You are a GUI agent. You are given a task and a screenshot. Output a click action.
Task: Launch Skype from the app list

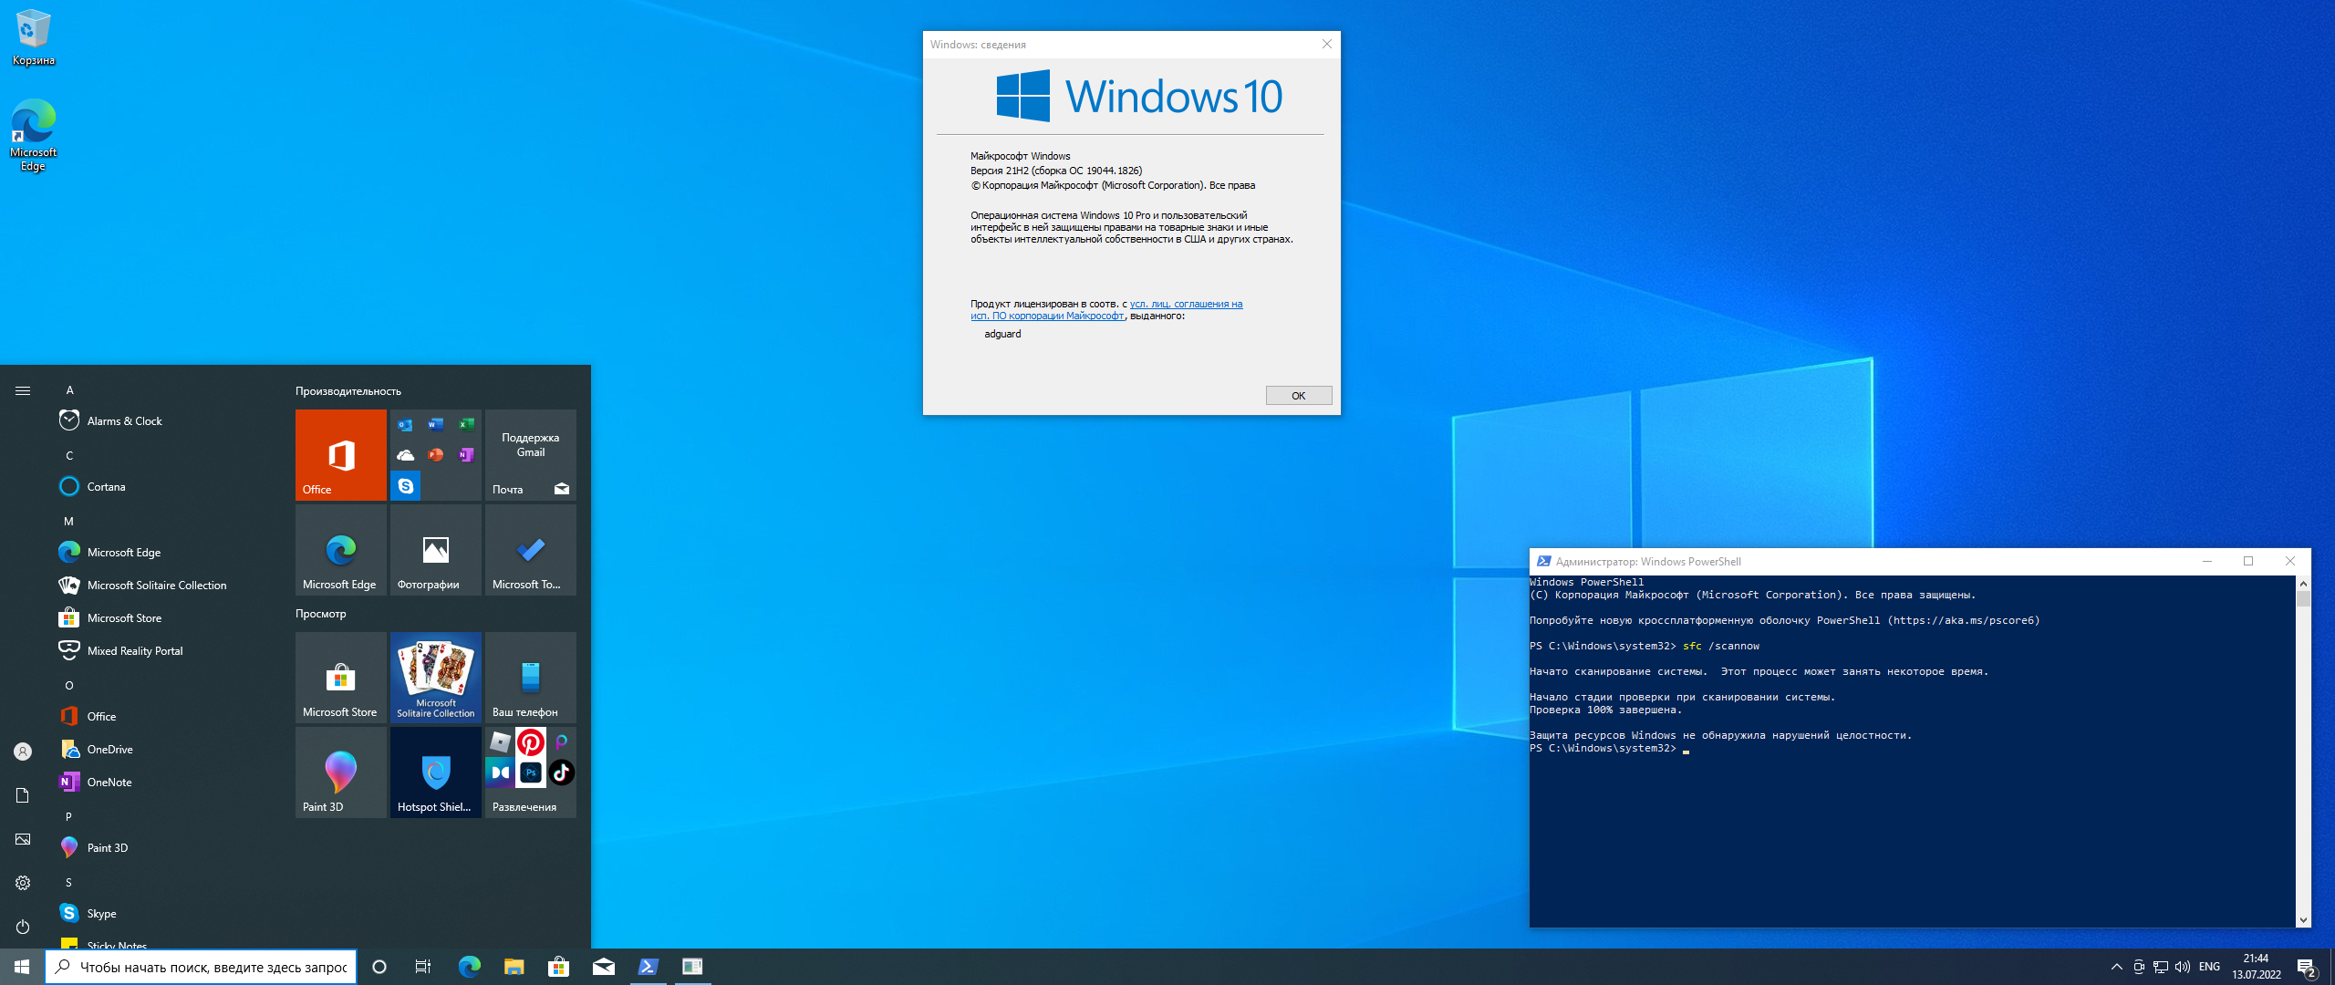[x=164, y=913]
